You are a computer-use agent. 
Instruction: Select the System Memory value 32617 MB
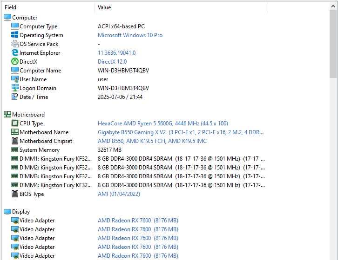click(109, 149)
